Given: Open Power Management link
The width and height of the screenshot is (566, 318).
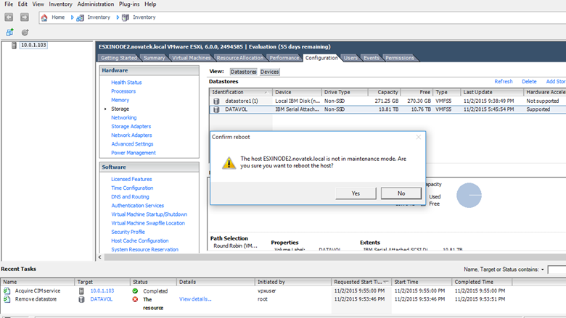Looking at the screenshot, I should point(134,153).
